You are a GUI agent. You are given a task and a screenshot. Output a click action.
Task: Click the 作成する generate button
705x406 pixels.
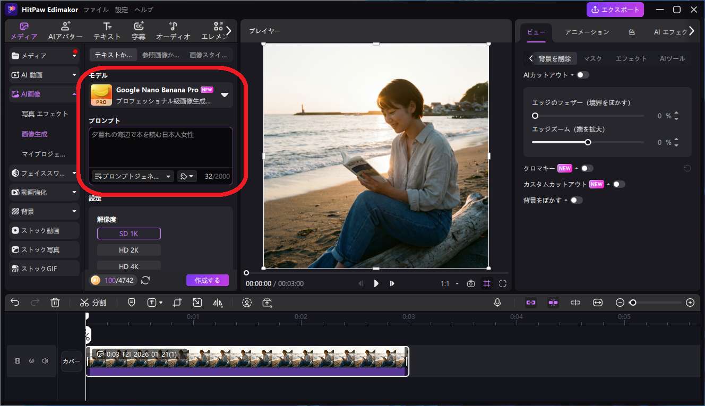pyautogui.click(x=208, y=280)
